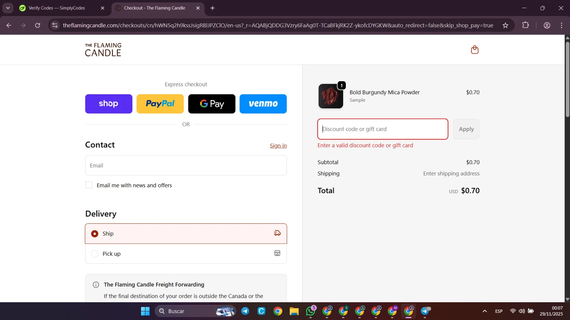Screen dimensions: 570x320
Task: Open plain Chrome icon in taskbar
Action: click(278, 311)
